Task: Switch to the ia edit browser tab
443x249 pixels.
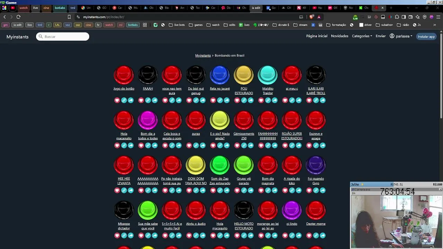Action: (256, 8)
